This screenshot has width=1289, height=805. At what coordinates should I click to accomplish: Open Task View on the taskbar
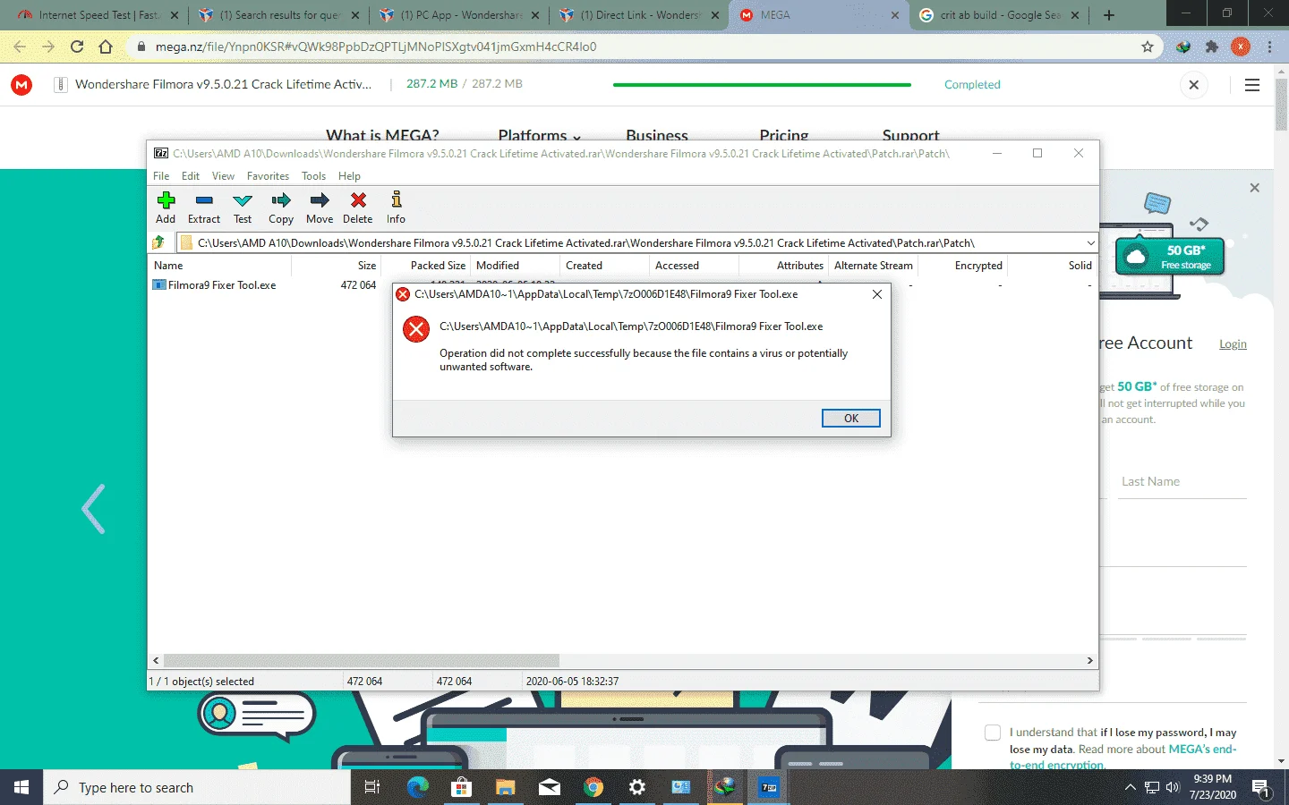click(372, 787)
